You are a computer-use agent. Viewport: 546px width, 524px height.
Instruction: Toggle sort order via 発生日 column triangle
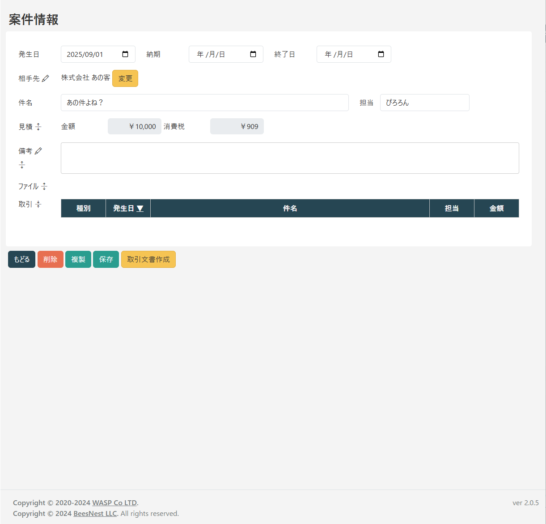coord(140,208)
